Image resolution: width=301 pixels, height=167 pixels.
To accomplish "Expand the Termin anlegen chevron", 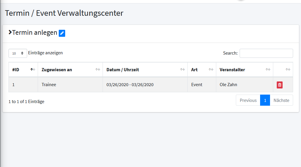I will click(10, 32).
